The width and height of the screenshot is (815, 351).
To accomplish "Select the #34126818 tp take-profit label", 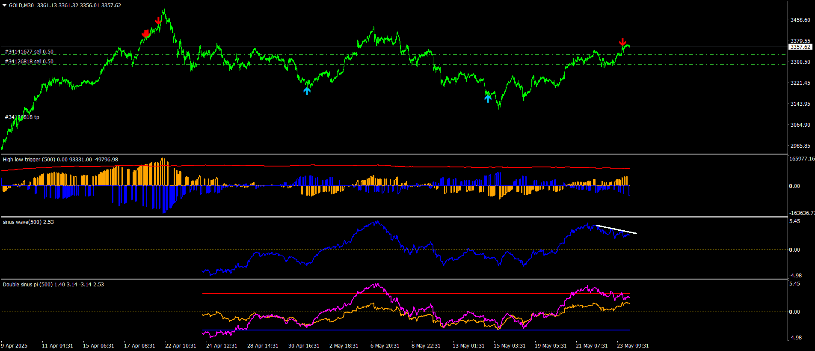I will [x=22, y=117].
